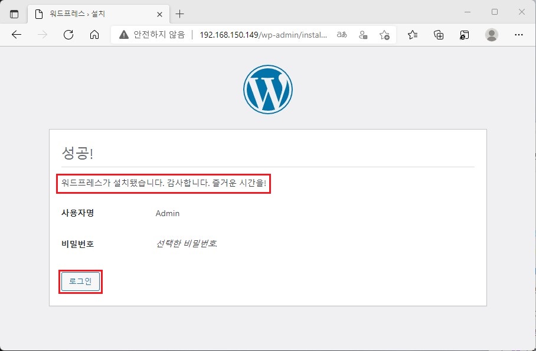This screenshot has width=536, height=351.
Task: Minimize the browser window
Action: point(468,12)
